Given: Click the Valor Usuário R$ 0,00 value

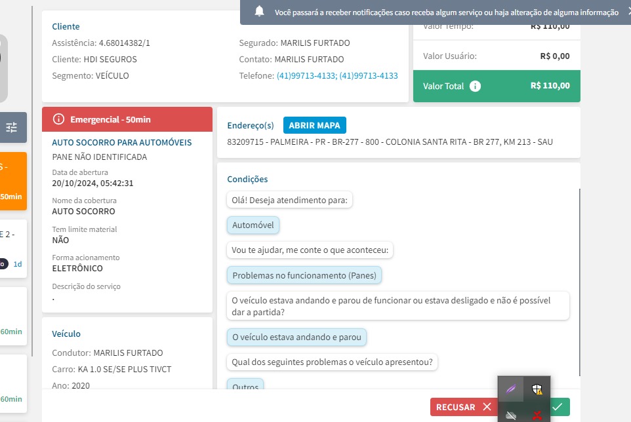Looking at the screenshot, I should 555,56.
